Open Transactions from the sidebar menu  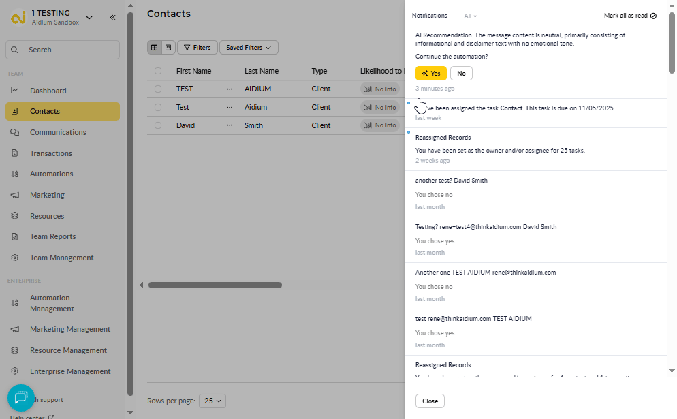(51, 153)
